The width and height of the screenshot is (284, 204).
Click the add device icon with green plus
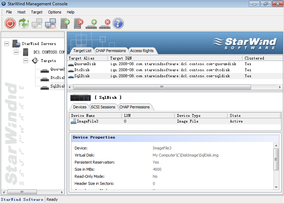tap(91, 23)
